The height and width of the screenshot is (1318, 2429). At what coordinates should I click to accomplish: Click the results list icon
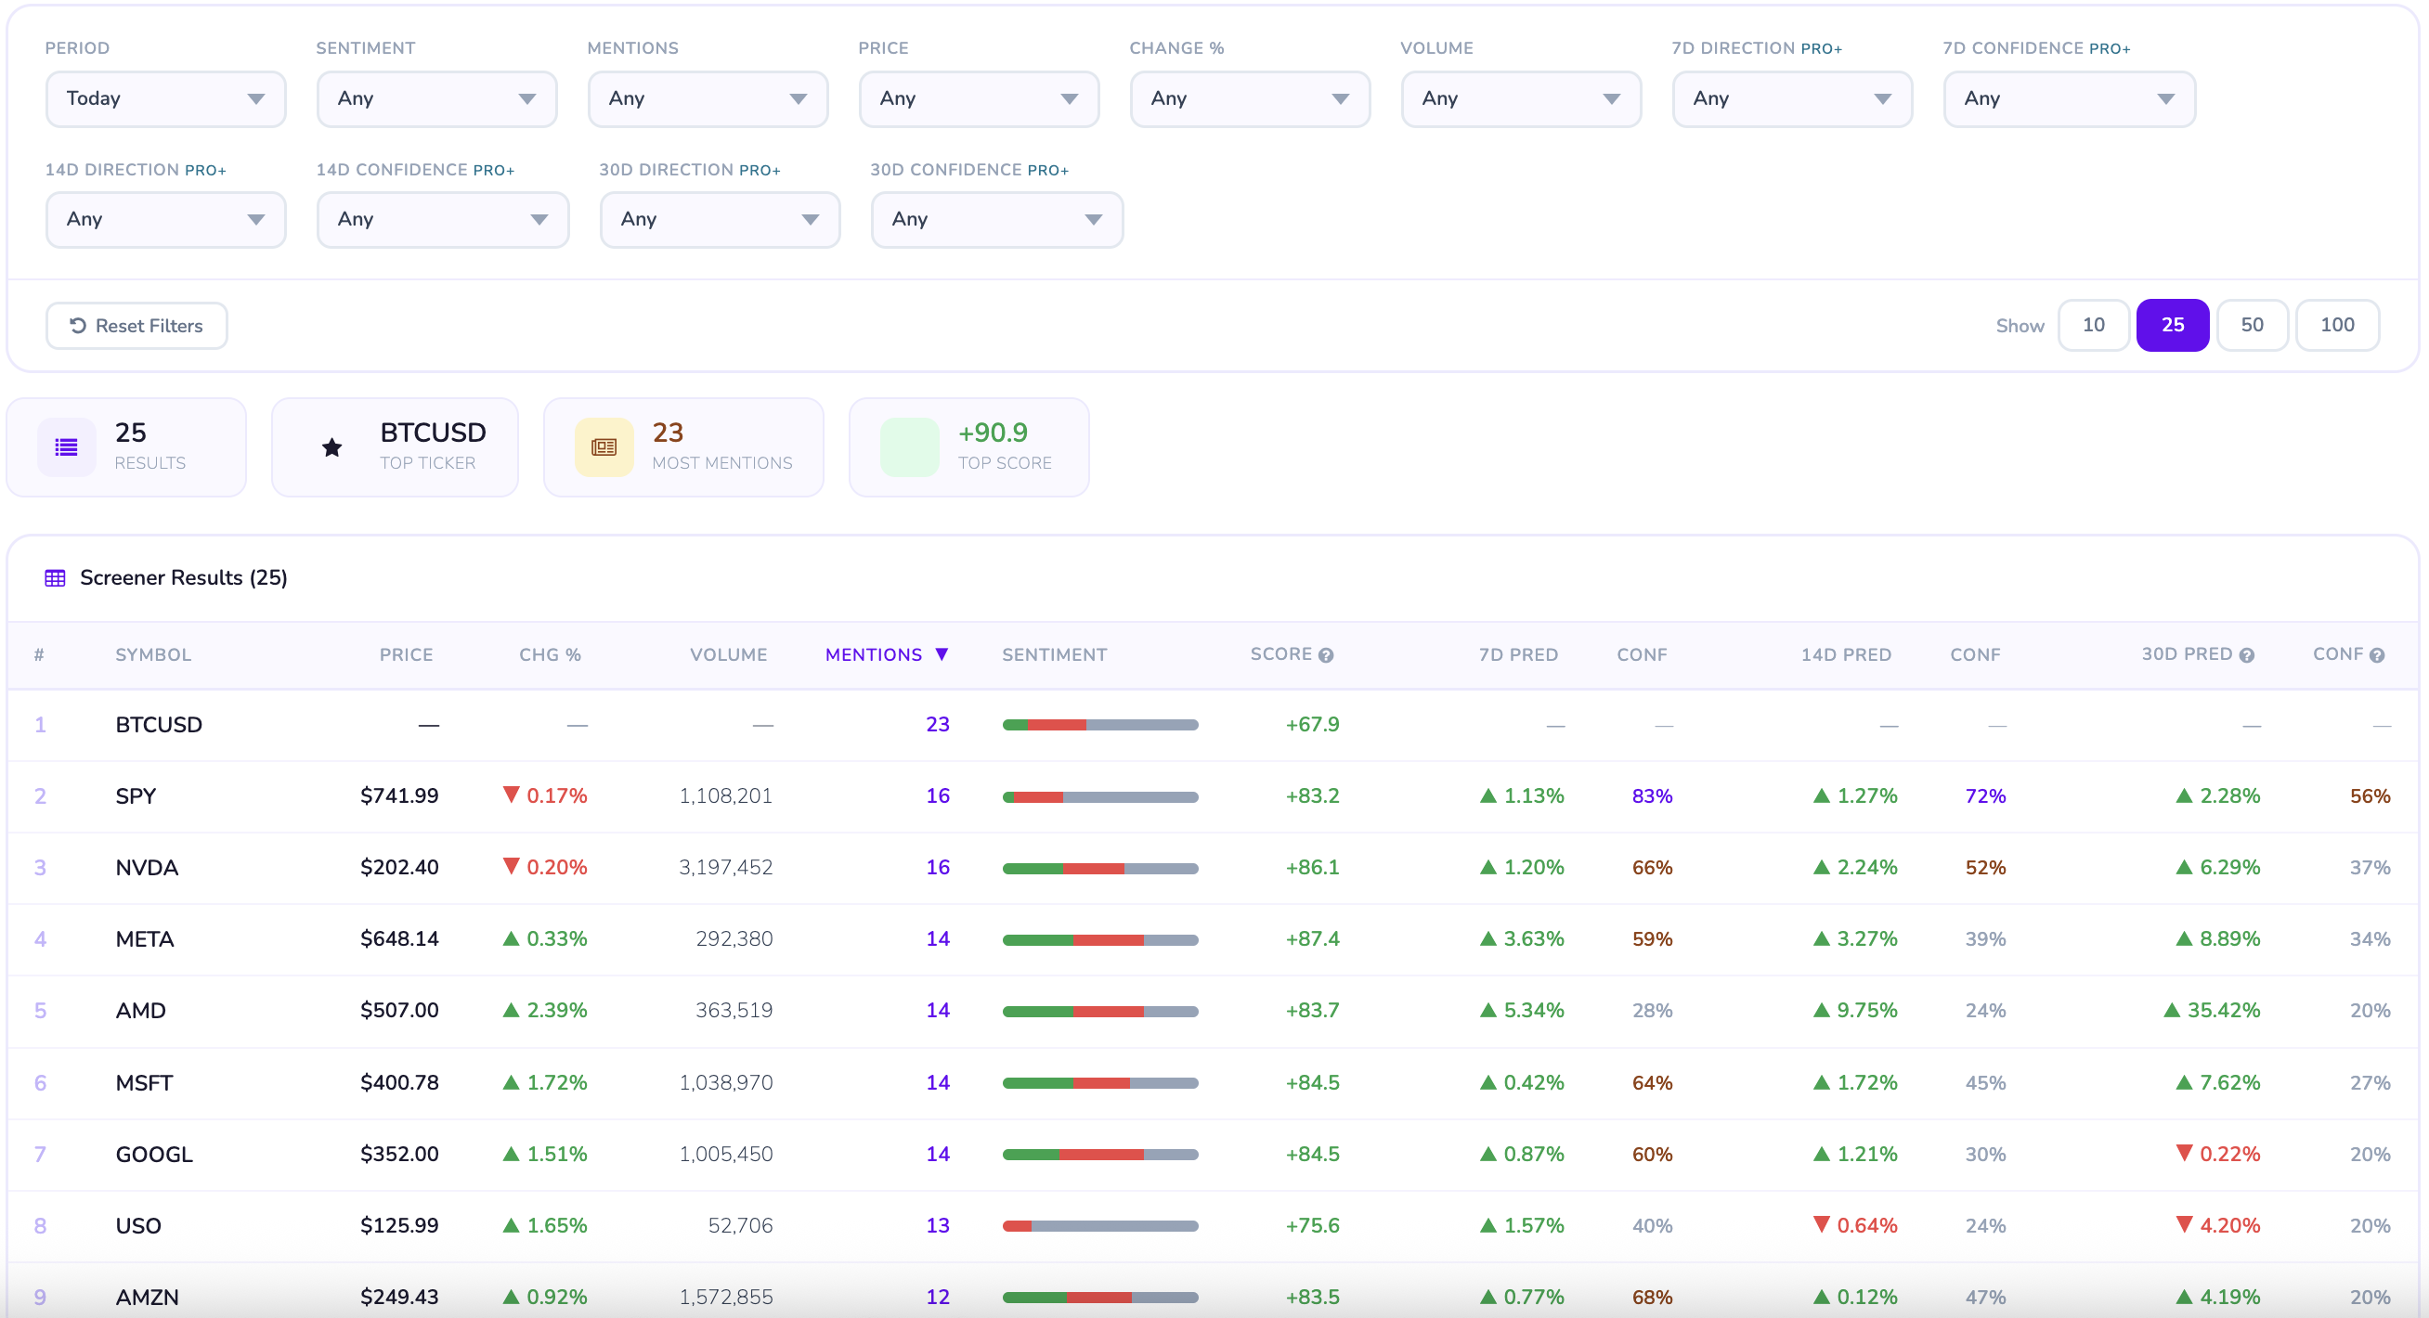click(66, 446)
